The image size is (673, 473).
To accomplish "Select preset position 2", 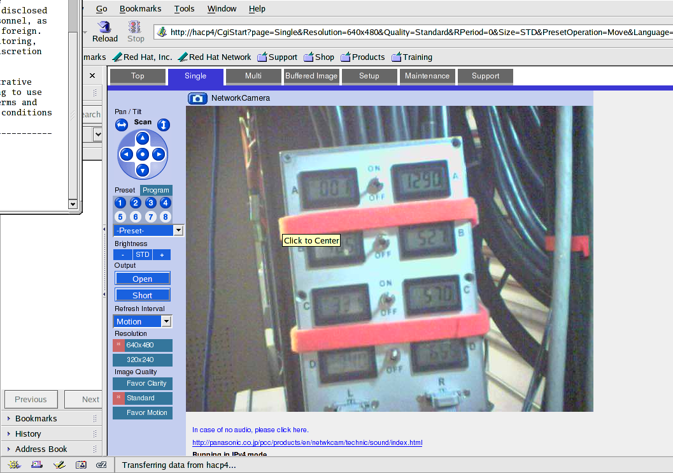I will point(135,203).
